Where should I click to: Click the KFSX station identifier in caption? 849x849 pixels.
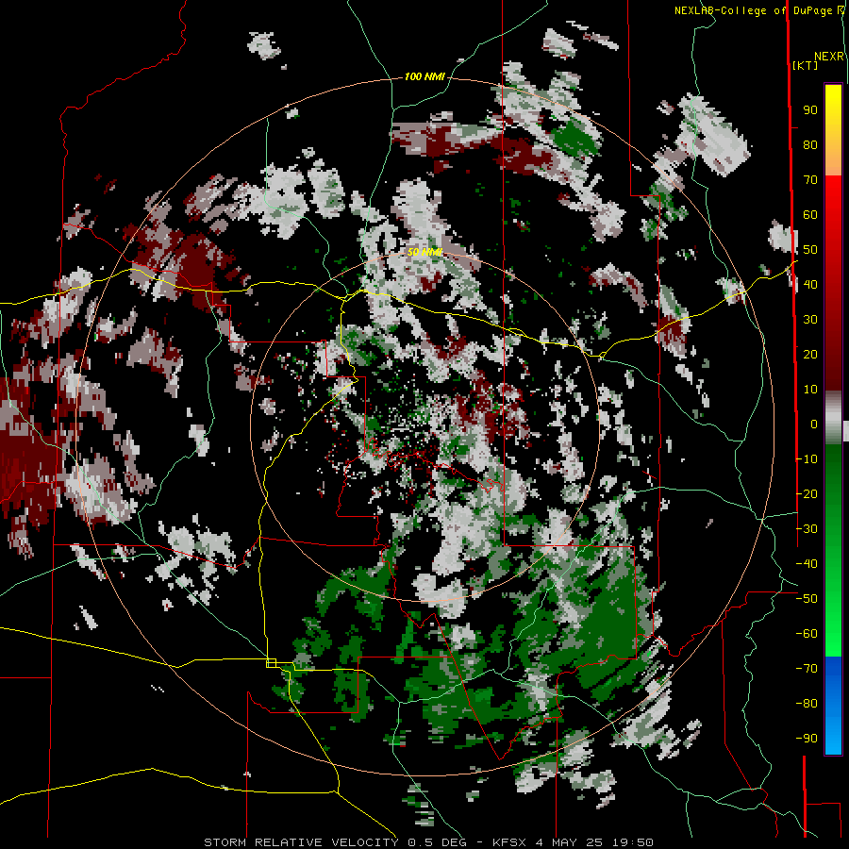510,842
